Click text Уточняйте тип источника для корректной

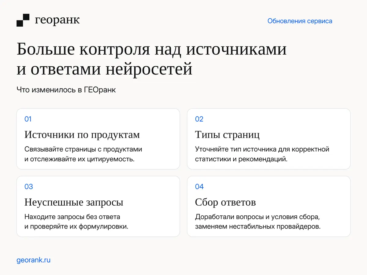[262, 149]
